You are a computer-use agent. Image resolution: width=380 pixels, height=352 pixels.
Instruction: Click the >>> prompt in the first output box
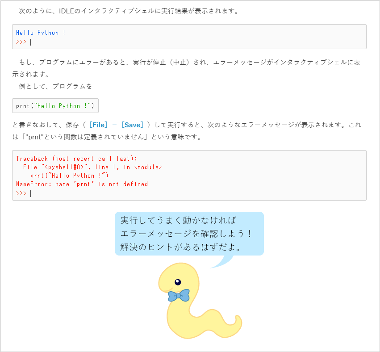21,42
